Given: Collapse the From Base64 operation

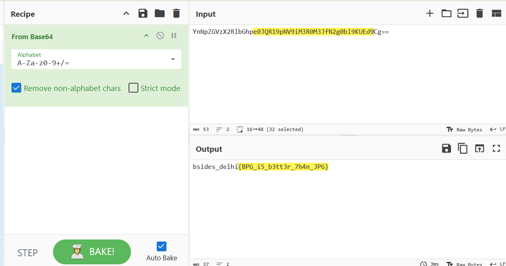Looking at the screenshot, I should click(146, 36).
